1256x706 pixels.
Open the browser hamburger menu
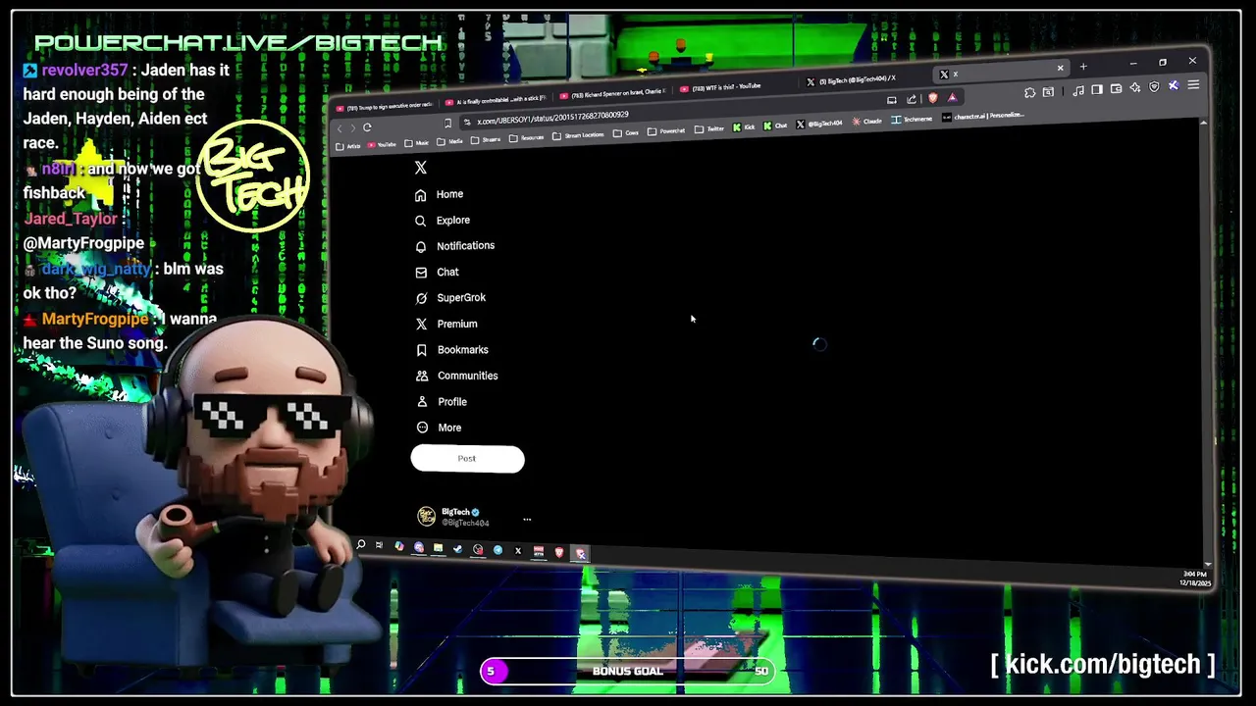click(1193, 85)
